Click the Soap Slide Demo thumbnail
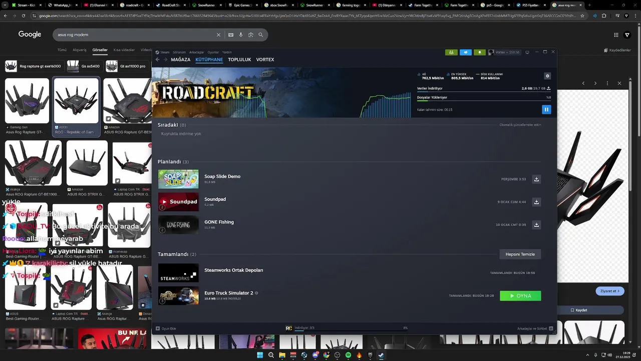The height and width of the screenshot is (361, 641). click(178, 179)
